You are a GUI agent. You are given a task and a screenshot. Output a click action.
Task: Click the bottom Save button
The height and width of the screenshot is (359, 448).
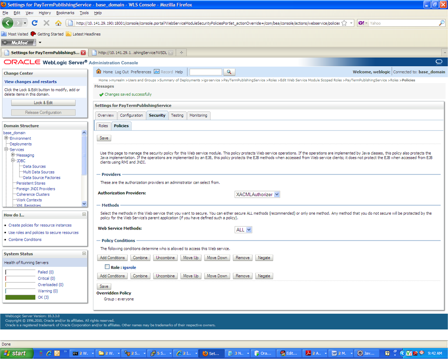[104, 286]
